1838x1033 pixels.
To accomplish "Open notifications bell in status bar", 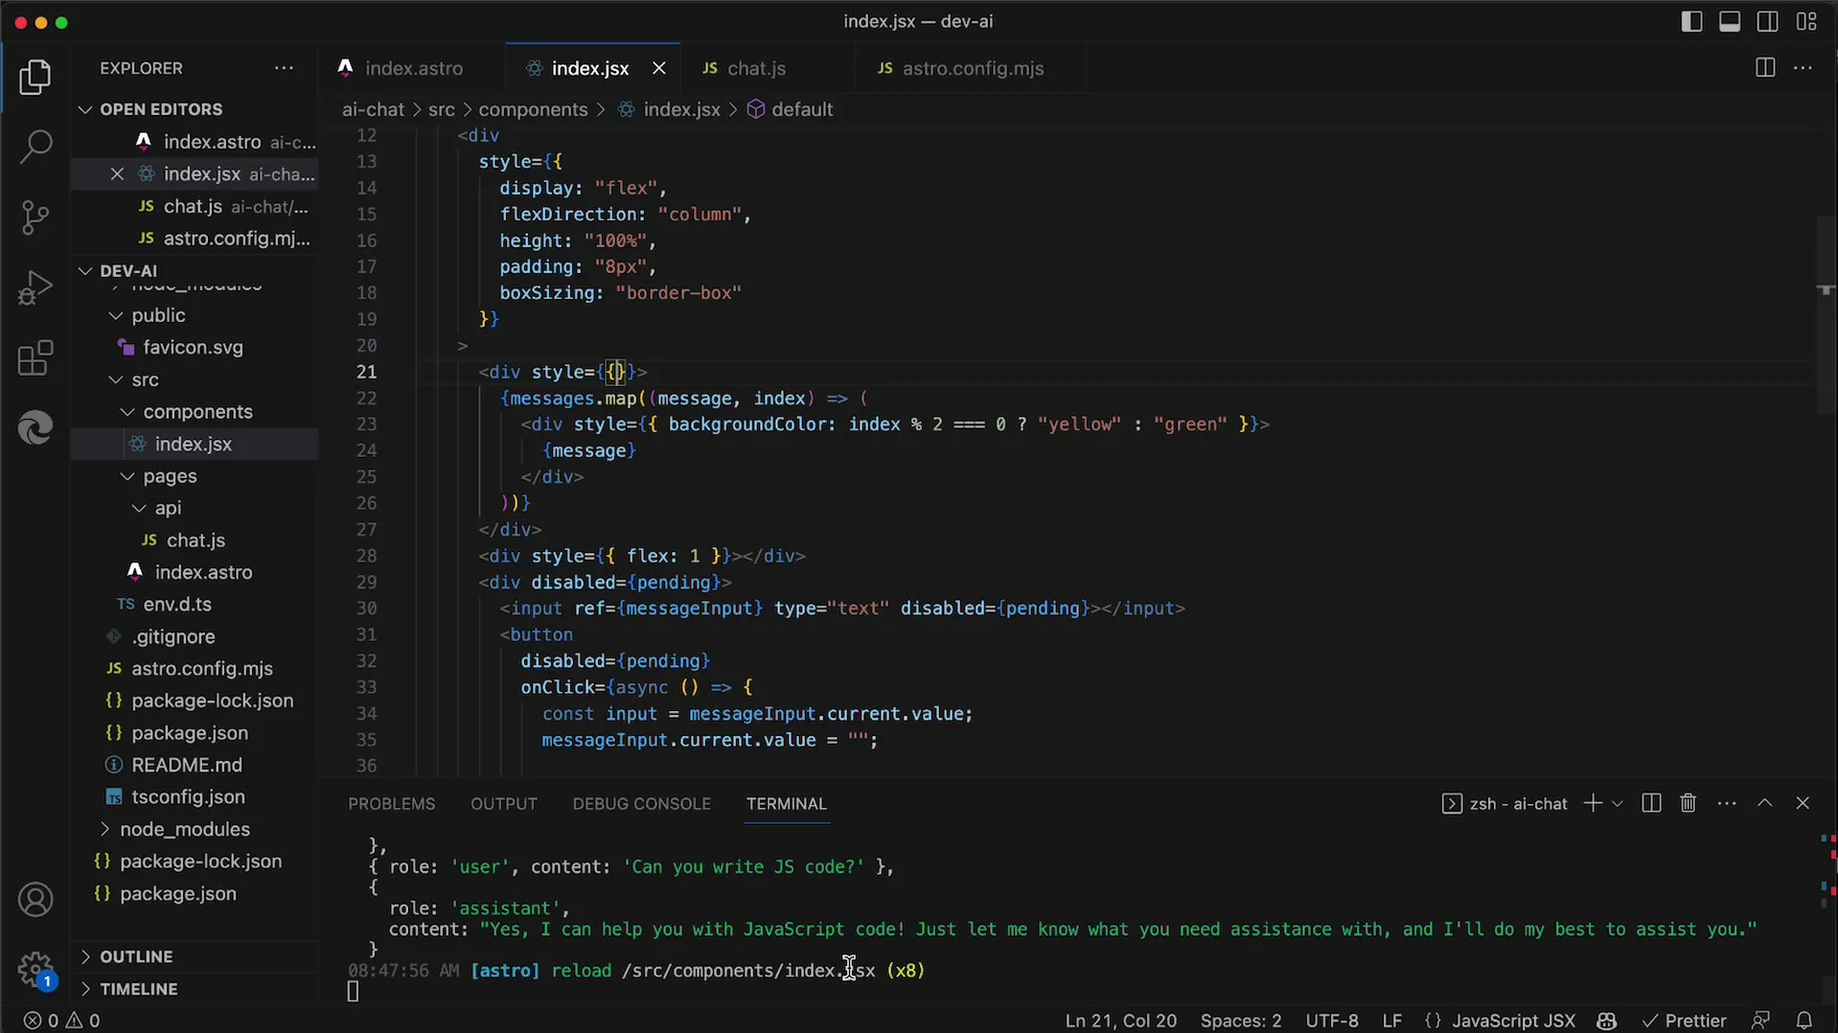I will click(1804, 1021).
